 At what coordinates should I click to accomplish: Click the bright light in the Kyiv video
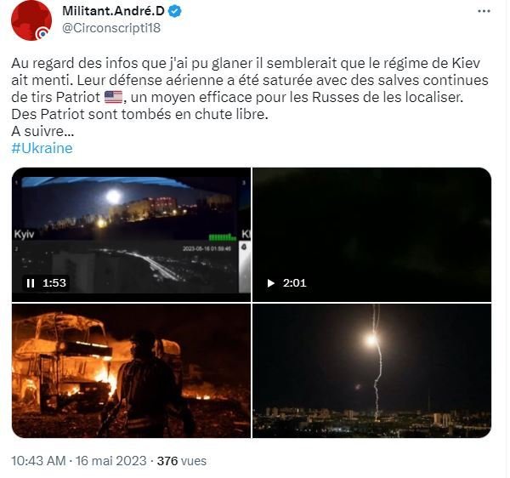tap(113, 196)
